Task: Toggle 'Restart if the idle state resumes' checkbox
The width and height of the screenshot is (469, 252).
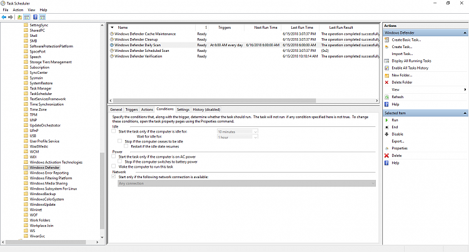Action: (126, 146)
